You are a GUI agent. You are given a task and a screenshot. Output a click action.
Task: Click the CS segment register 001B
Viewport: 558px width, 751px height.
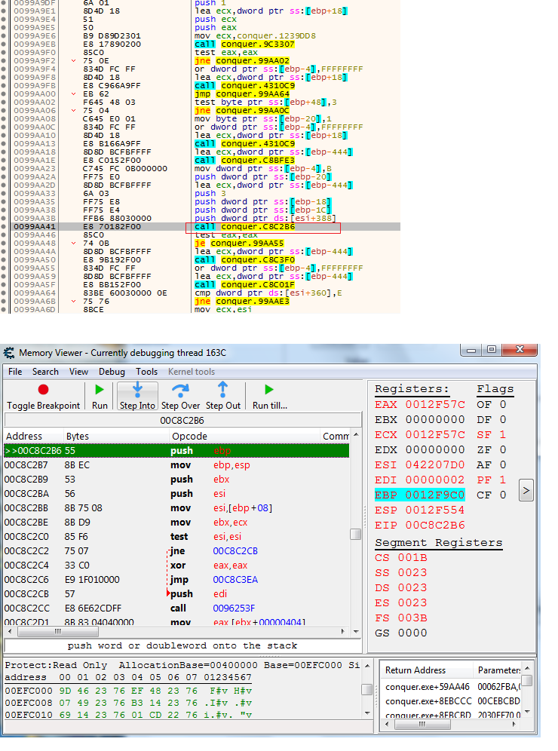(x=412, y=558)
